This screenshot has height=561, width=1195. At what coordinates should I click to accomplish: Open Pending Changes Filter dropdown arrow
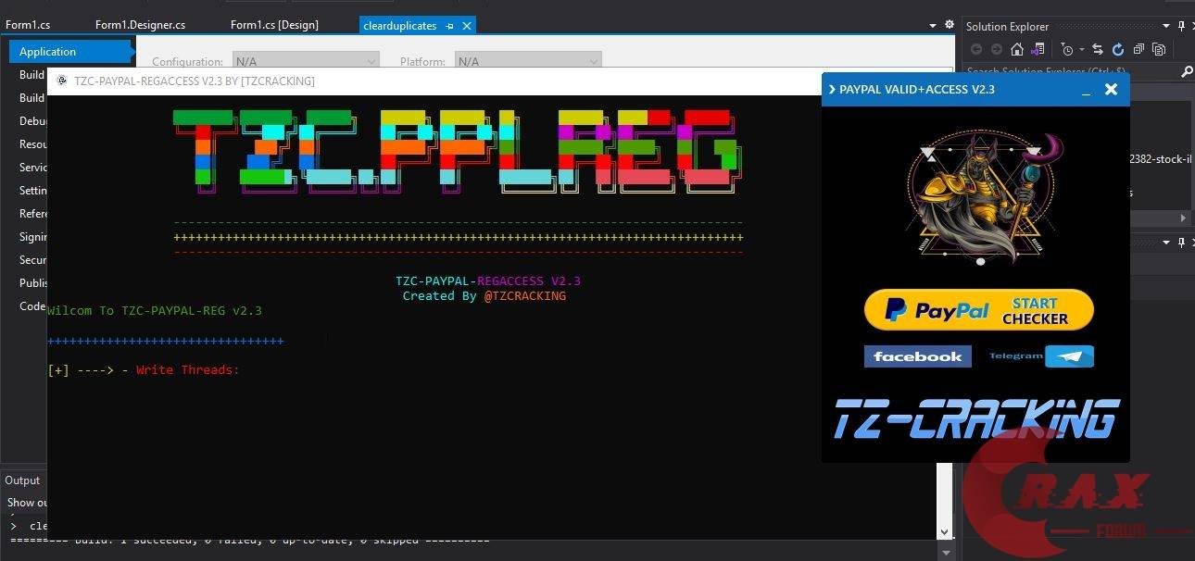1081,50
